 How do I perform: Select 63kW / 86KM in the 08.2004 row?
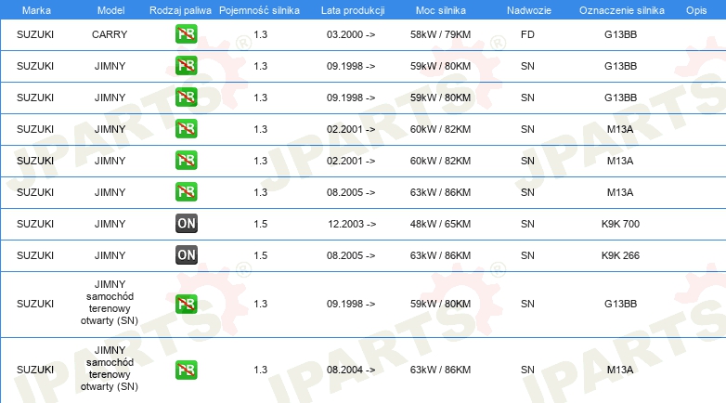pyautogui.click(x=440, y=370)
